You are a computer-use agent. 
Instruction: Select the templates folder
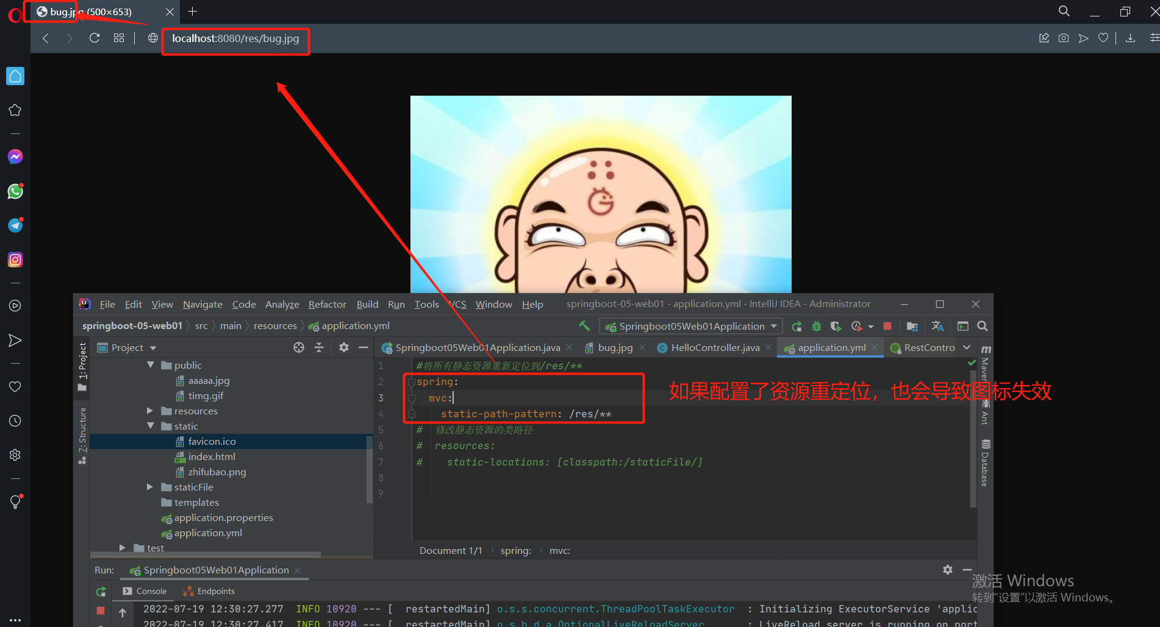[x=196, y=502]
